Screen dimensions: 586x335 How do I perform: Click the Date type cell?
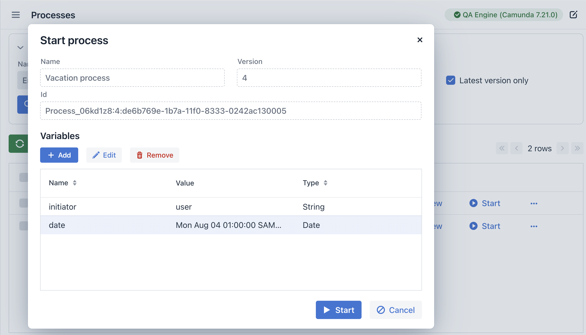[x=311, y=225]
